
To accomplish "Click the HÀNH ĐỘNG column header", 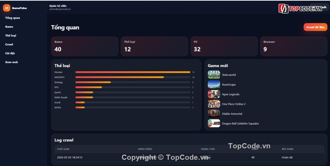I will coord(145,149).
